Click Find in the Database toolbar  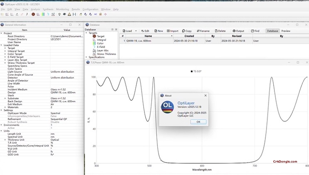pos(255,31)
